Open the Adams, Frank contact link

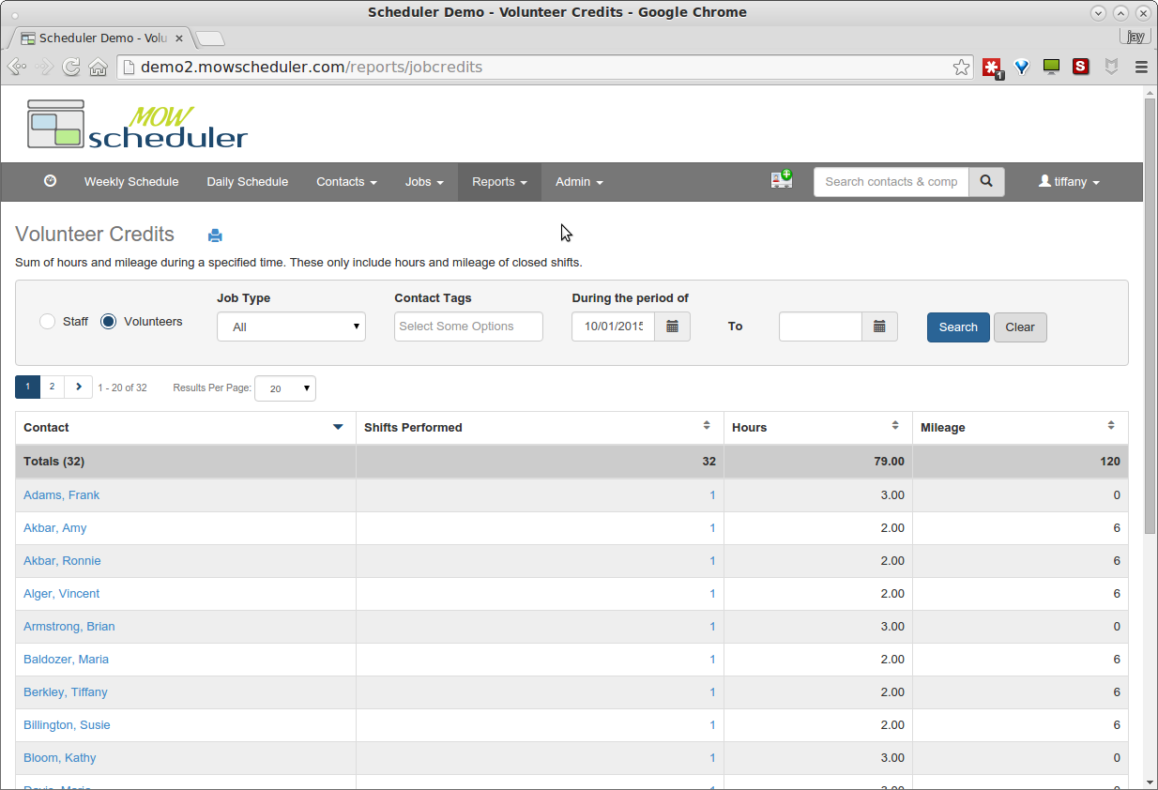pyautogui.click(x=61, y=495)
